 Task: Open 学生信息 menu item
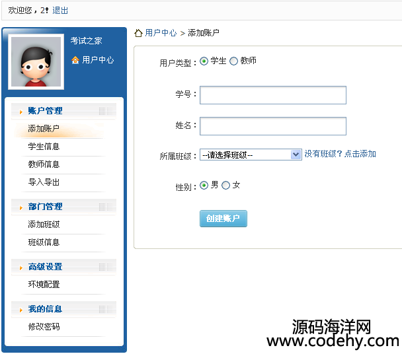click(x=44, y=147)
